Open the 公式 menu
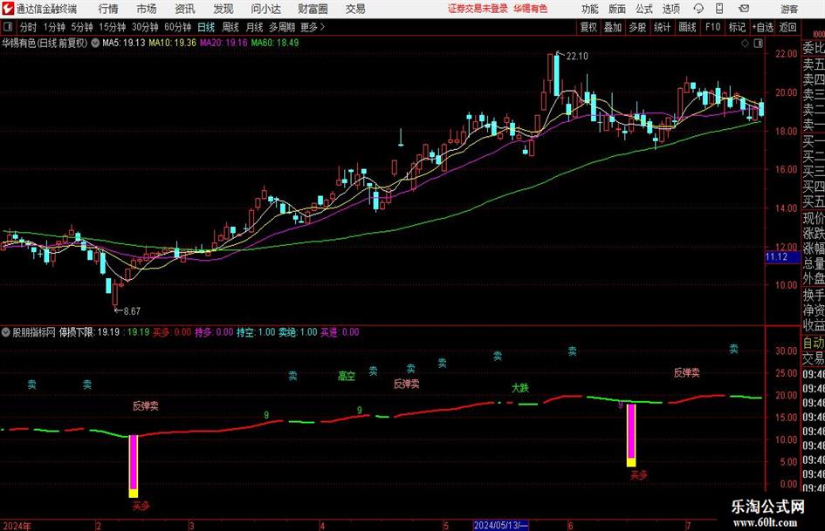825x531 pixels. [644, 9]
